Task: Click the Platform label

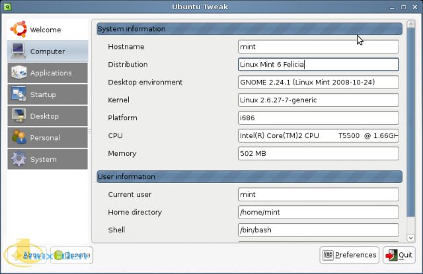Action: pyautogui.click(x=122, y=118)
